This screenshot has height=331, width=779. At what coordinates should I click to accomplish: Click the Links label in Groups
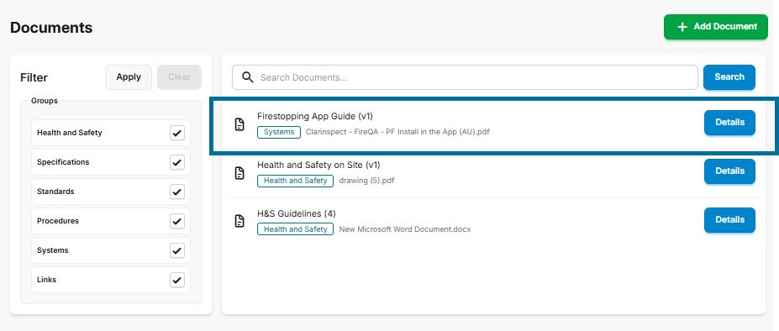pos(47,279)
